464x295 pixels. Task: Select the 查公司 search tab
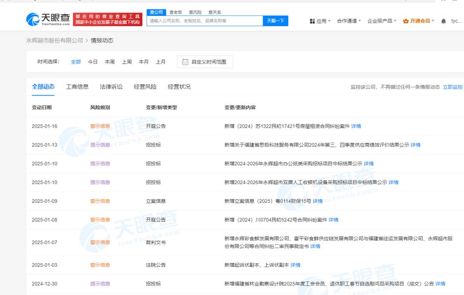[156, 12]
